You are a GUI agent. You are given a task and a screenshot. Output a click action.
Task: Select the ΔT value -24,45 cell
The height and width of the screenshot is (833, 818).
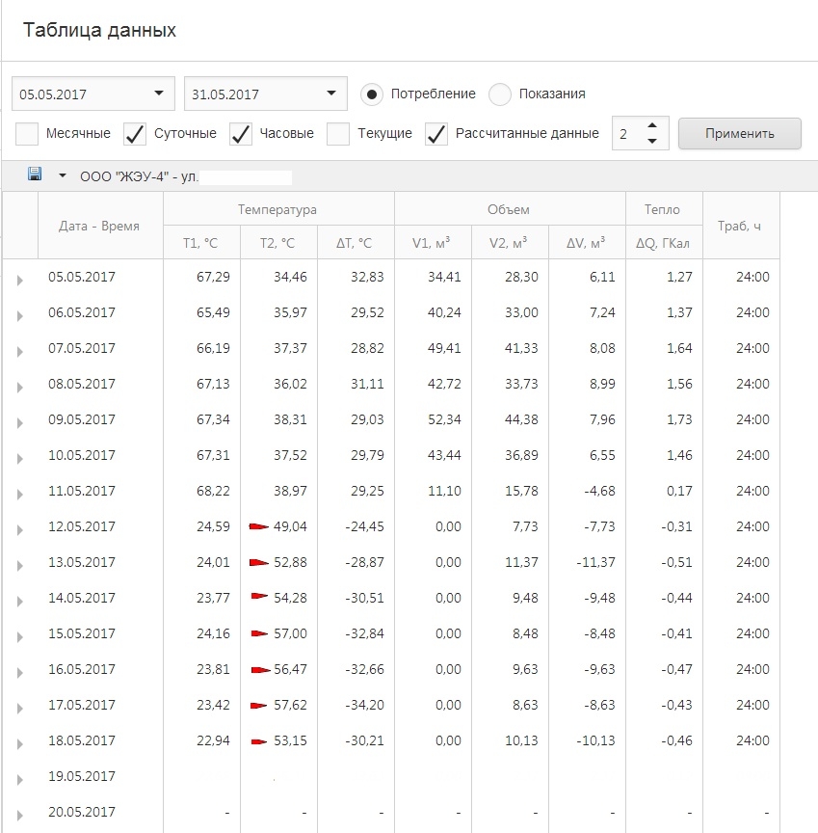(x=356, y=526)
